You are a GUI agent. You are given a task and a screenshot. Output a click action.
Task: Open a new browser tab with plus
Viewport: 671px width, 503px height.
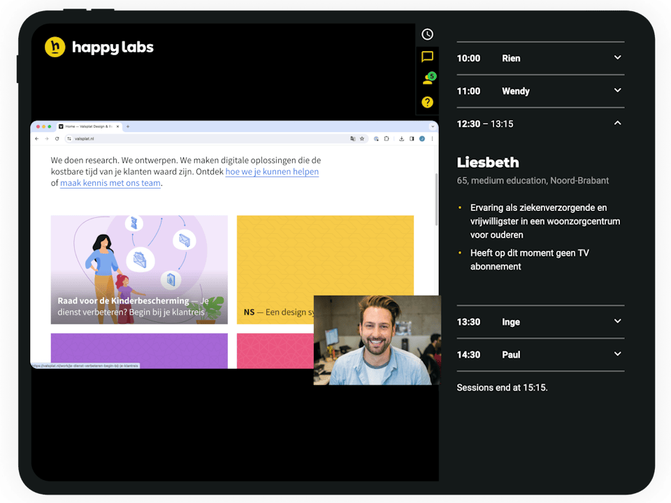[127, 126]
